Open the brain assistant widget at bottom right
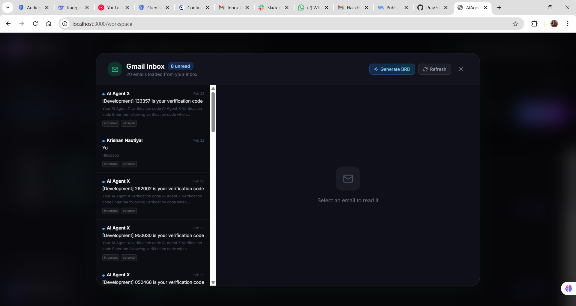576x306 pixels. point(568,288)
